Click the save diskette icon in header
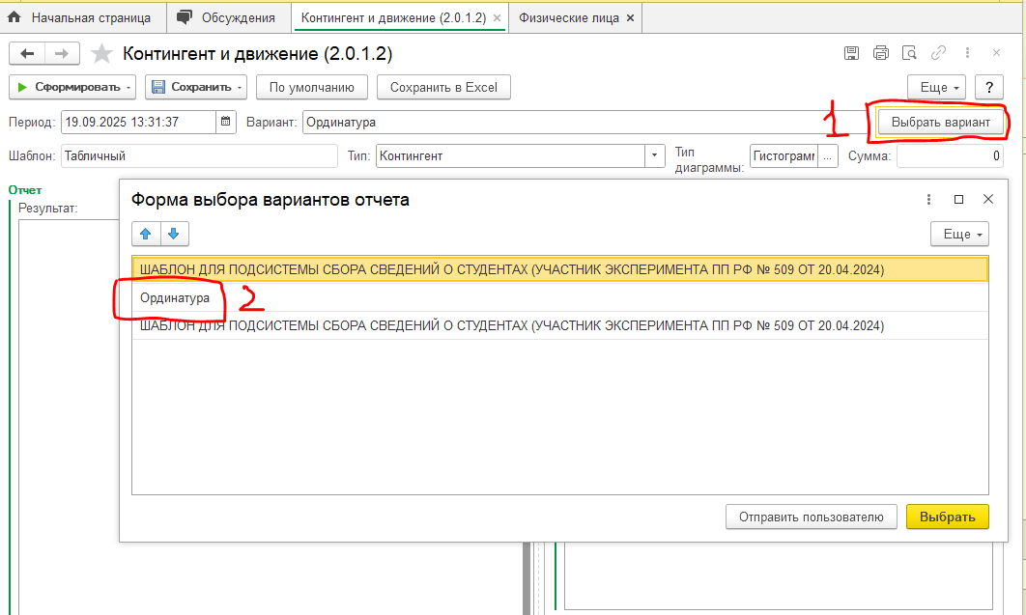Viewport: 1026px width, 615px height. pos(851,54)
